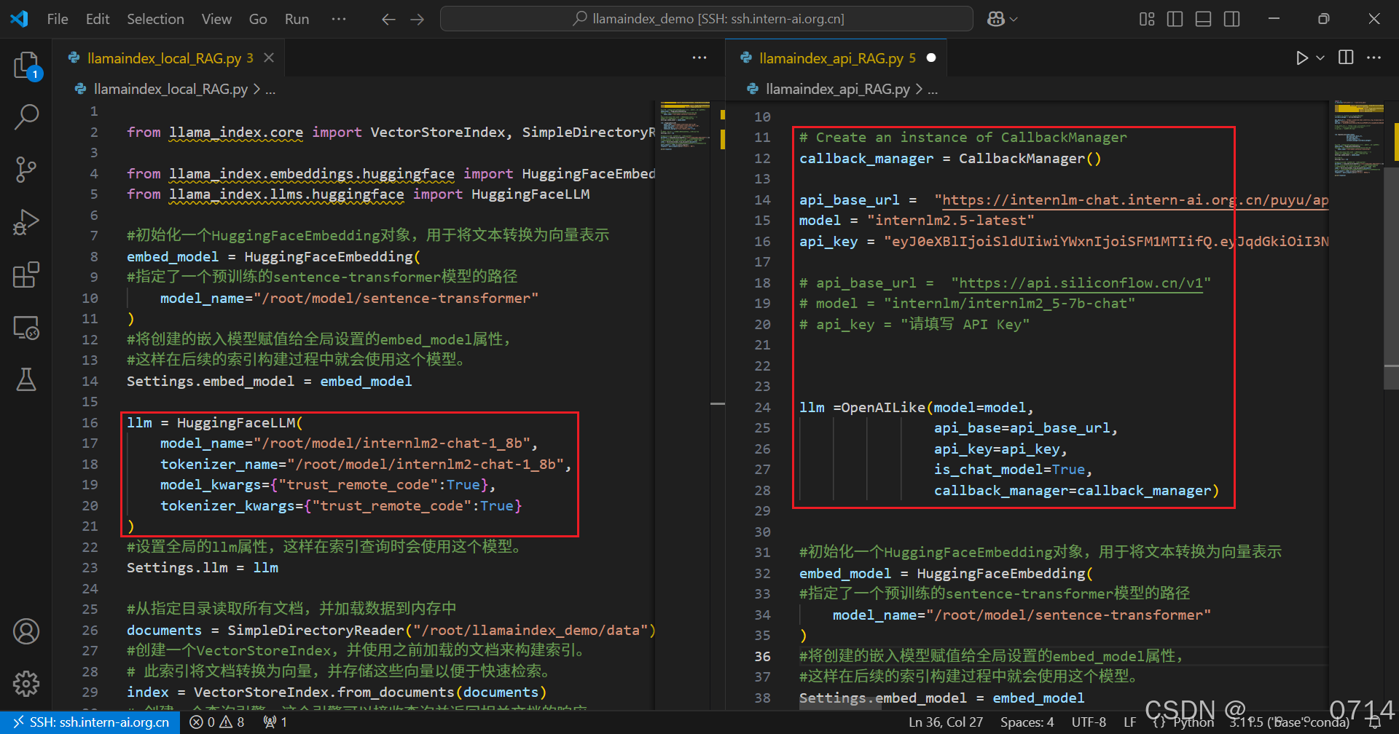Click the VS Code logo icon
Viewport: 1399px width, 734px height.
pos(20,19)
